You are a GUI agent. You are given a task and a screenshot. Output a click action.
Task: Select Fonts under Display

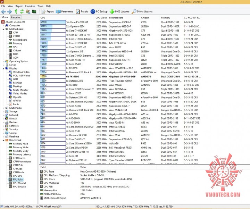[x=16, y=104]
